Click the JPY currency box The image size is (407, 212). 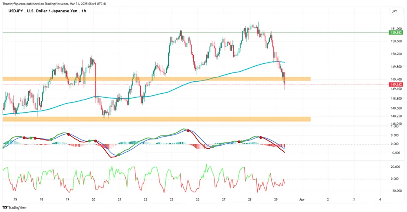pyautogui.click(x=394, y=11)
